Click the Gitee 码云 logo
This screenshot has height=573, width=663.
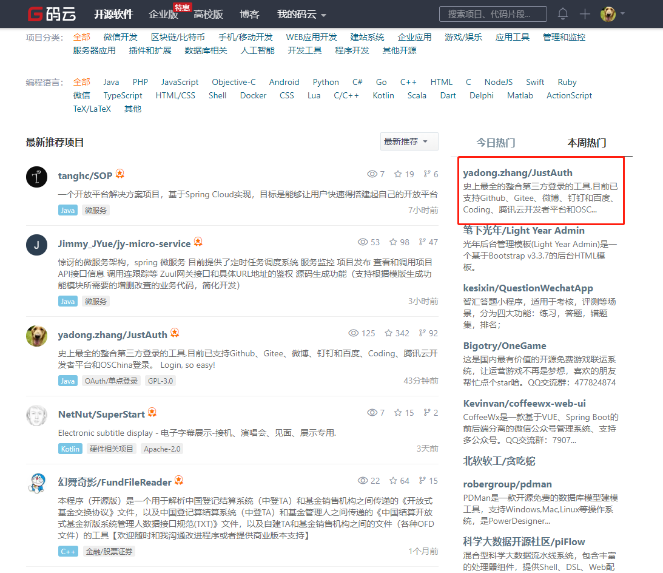52,14
